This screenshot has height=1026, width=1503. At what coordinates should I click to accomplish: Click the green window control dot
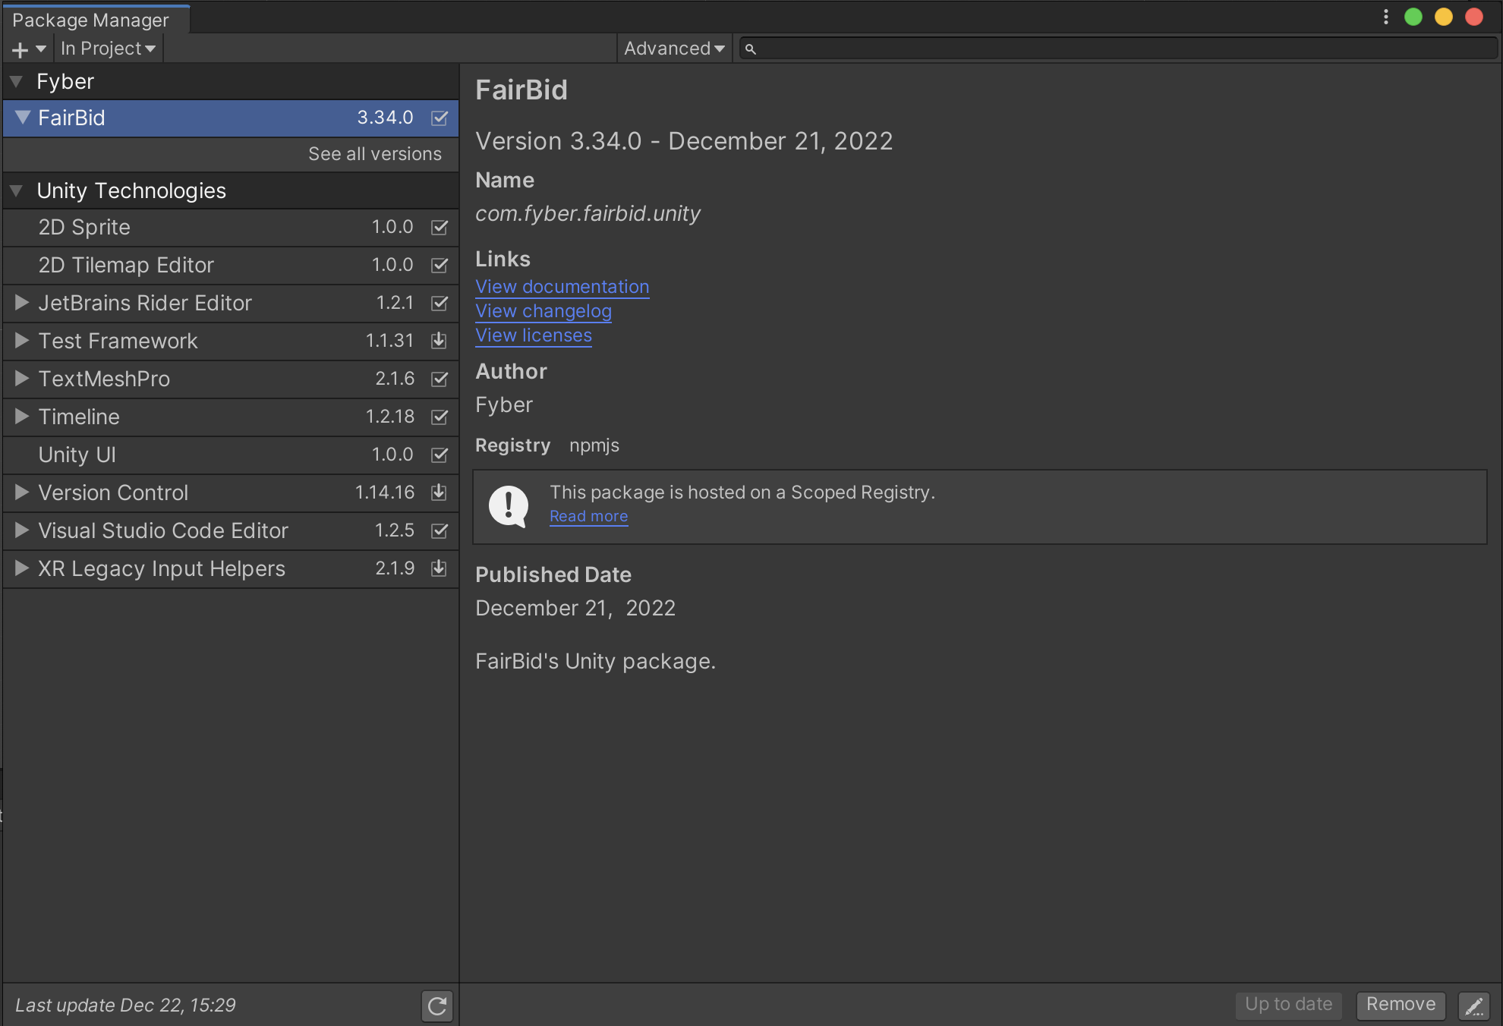click(1413, 17)
